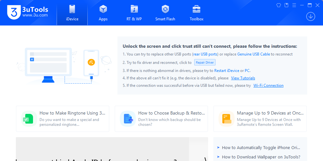Click the rear USB ports link
The height and width of the screenshot is (161, 323).
[x=205, y=54]
